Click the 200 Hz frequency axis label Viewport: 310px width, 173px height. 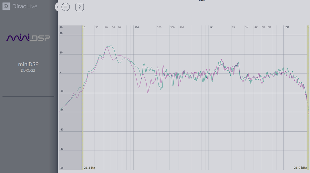pyautogui.click(x=159, y=27)
